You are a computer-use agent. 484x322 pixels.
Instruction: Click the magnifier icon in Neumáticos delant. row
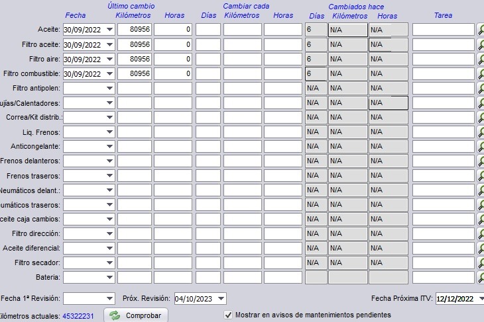pyautogui.click(x=481, y=190)
